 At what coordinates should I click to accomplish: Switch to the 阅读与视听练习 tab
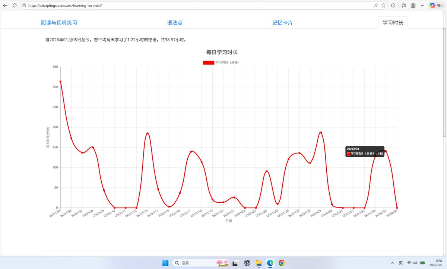click(x=59, y=23)
